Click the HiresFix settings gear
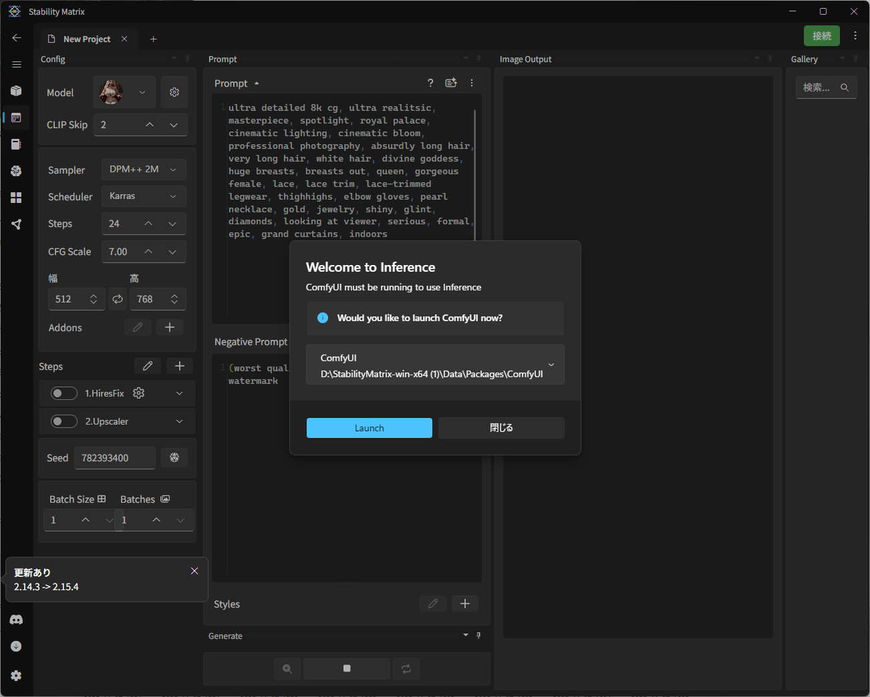The image size is (870, 697). click(139, 393)
